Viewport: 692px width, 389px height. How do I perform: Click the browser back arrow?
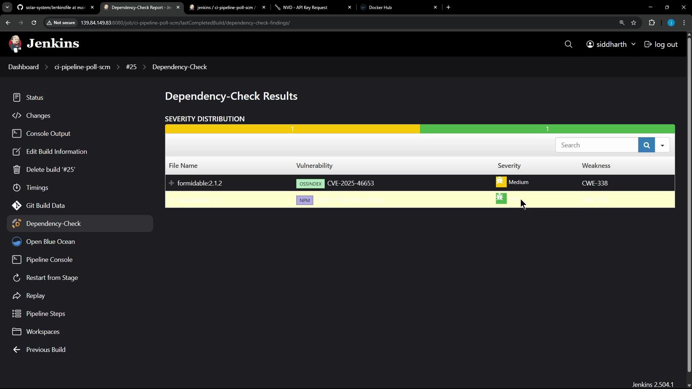point(8,23)
